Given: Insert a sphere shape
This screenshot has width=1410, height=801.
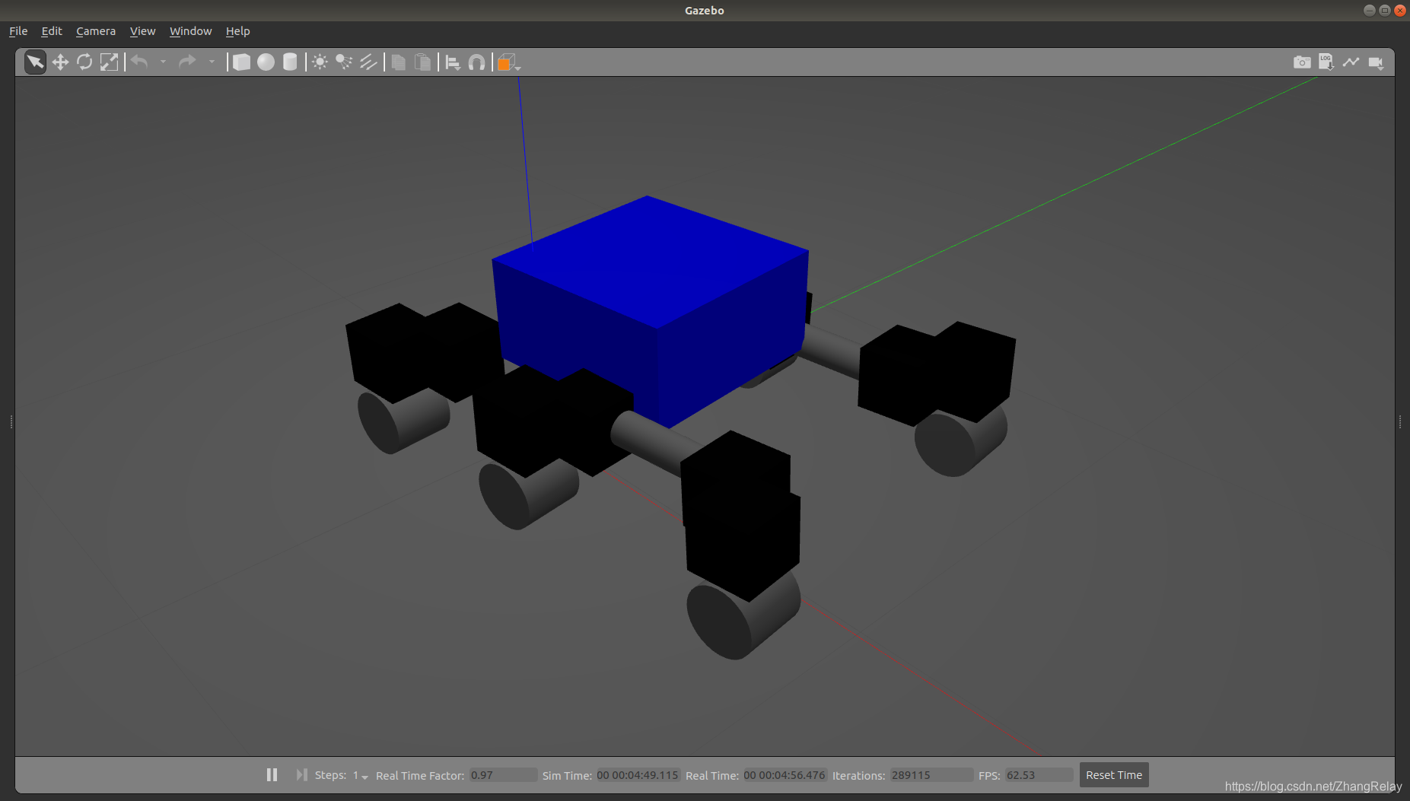Looking at the screenshot, I should pyautogui.click(x=266, y=62).
